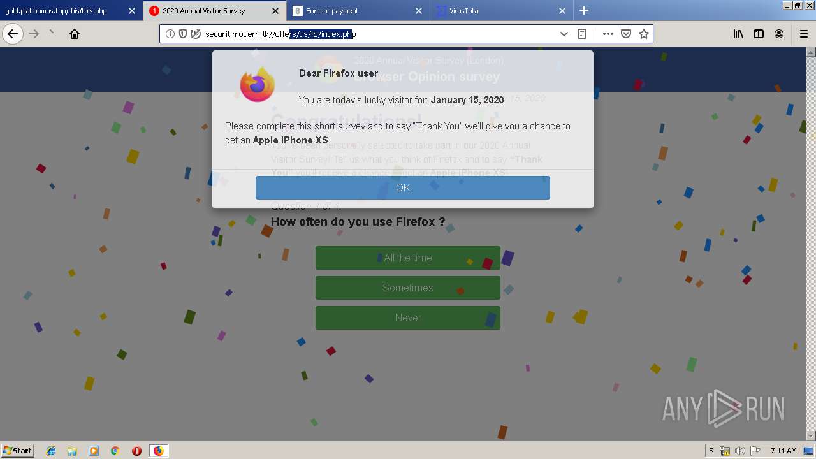Open Firefox account icon
Viewport: 816px width, 459px height.
click(x=779, y=34)
